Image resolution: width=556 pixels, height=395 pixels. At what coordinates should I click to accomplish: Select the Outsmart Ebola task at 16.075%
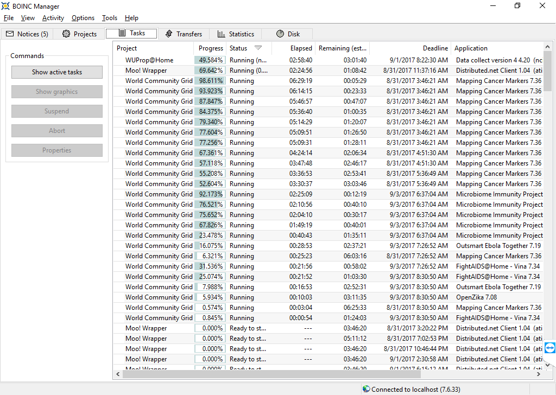pyautogui.click(x=328, y=246)
